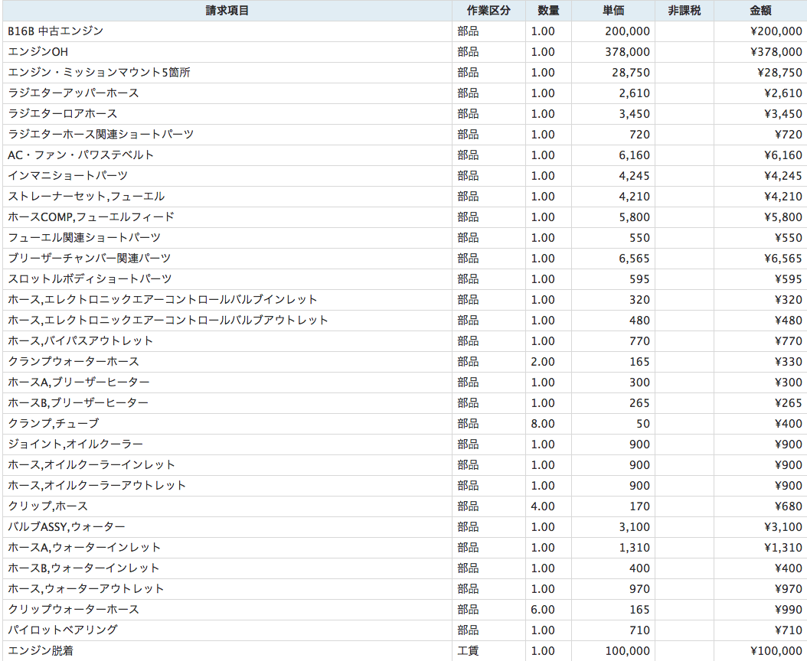Click the 378,000 unit price cell
Image resolution: width=807 pixels, height=661 pixels.
pos(613,52)
